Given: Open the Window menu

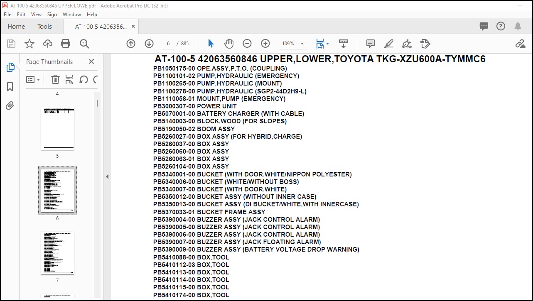Looking at the screenshot, I should pyautogui.click(x=72, y=14).
